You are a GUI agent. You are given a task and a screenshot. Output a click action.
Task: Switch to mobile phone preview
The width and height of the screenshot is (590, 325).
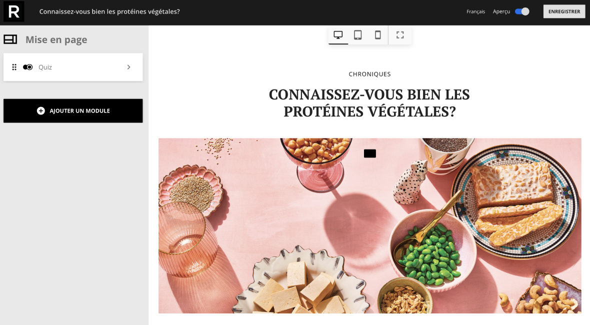(378, 35)
